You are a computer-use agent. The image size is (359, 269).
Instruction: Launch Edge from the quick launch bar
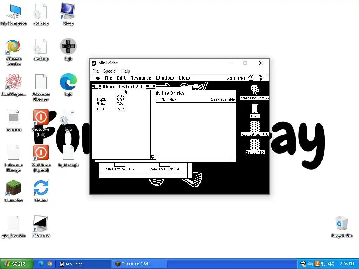coord(41,264)
